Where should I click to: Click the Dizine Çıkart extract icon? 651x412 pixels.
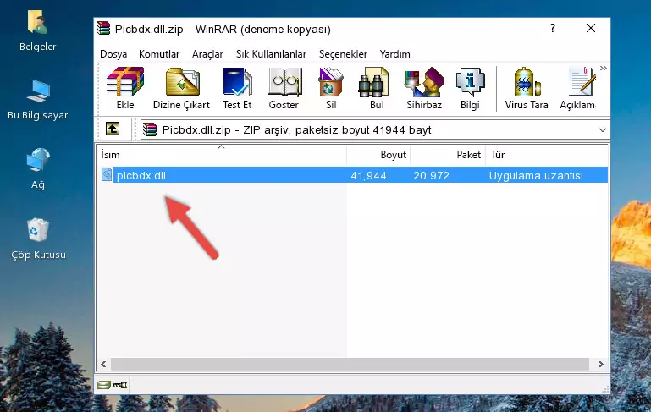pos(181,88)
